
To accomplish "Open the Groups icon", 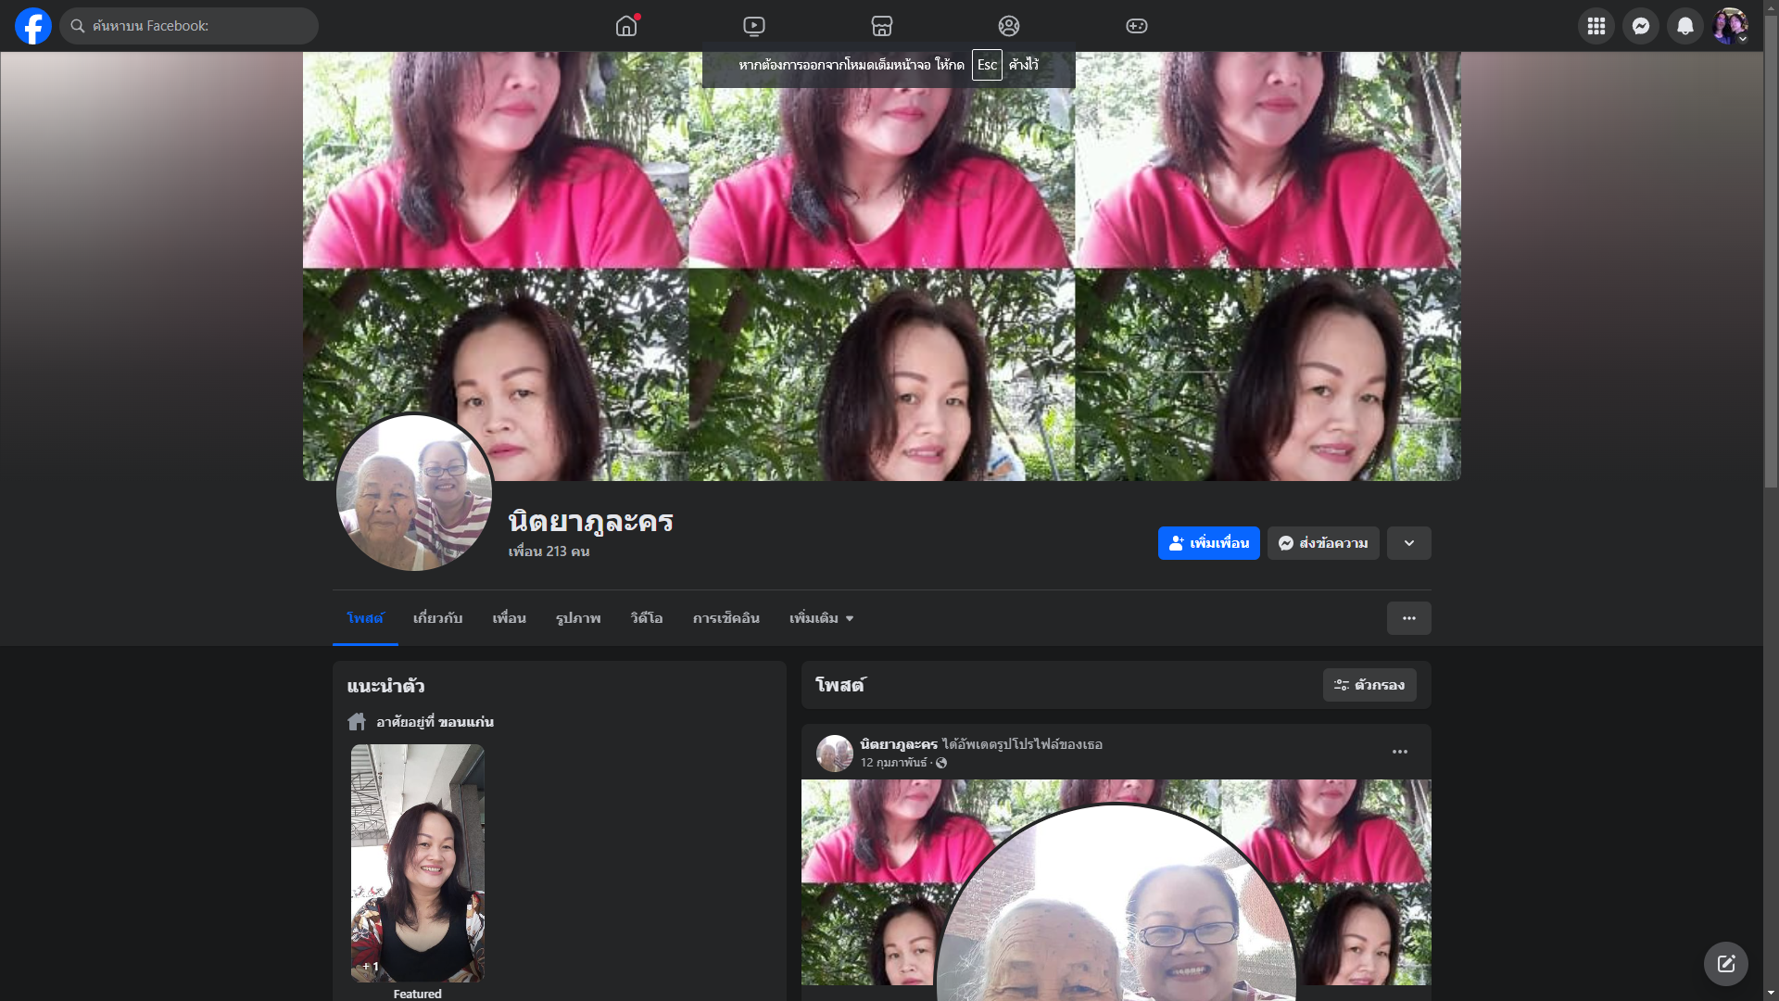I will click(x=1009, y=26).
